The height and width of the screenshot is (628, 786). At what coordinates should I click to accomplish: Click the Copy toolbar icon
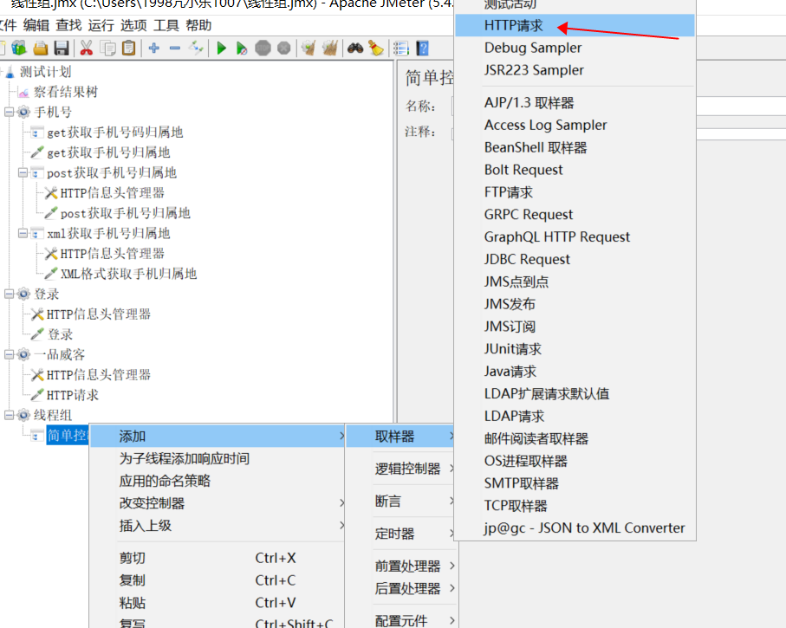tap(107, 49)
